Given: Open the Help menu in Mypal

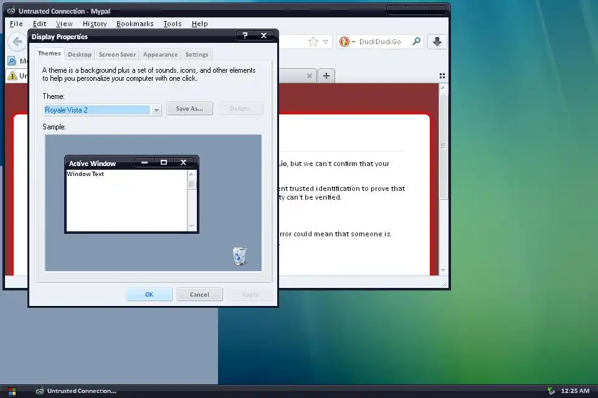Looking at the screenshot, I should pos(199,24).
